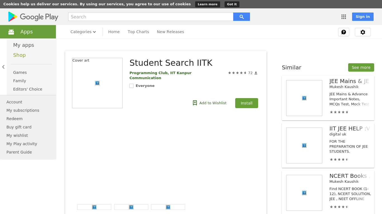Click the See more button
The image size is (382, 214).
[x=361, y=67]
